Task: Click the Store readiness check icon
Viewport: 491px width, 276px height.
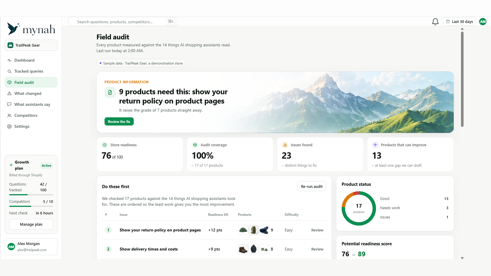Action: click(105, 145)
